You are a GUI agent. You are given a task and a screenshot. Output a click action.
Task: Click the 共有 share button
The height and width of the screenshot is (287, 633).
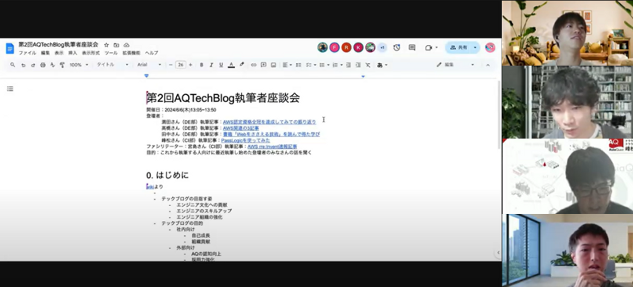tap(458, 47)
